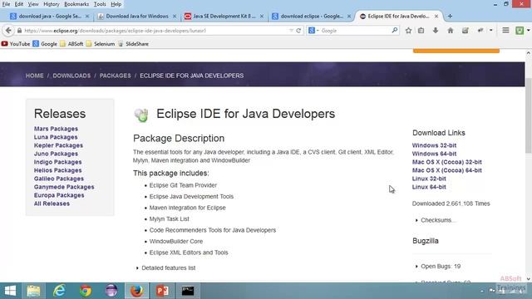Open the downloads arrow icon
The height and width of the screenshot is (299, 532).
coord(436,31)
